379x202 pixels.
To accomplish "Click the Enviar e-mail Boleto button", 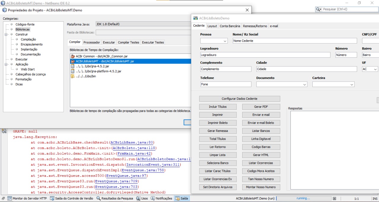I will (x=261, y=123).
